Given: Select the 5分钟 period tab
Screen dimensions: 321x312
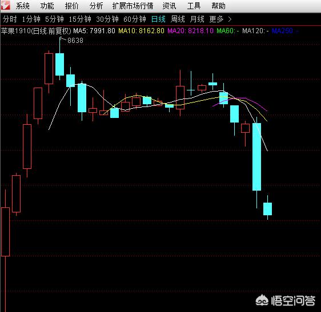Looking at the screenshot, I should 54,19.
